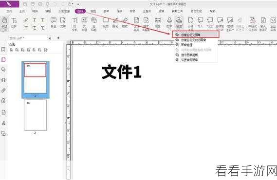277x180 pixels.
Task: Switch to the Share tab
Action: [x=132, y=11]
